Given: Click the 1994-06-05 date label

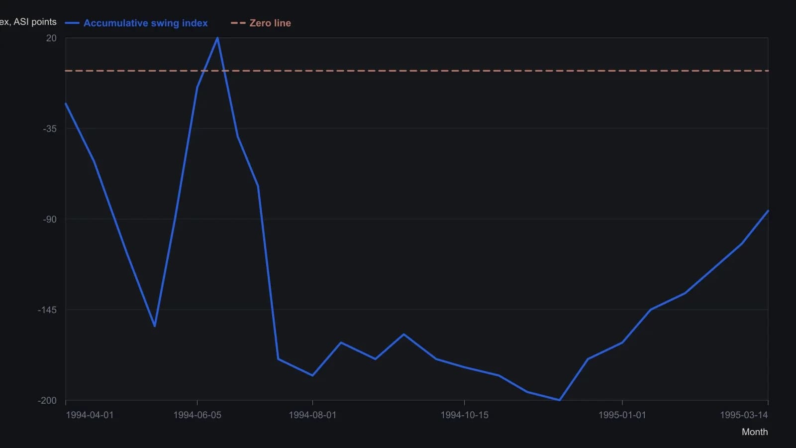Looking at the screenshot, I should point(197,415).
